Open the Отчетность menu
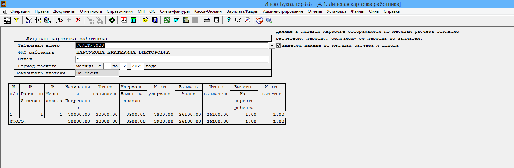Viewport: 514px width, 168px height. (91, 11)
